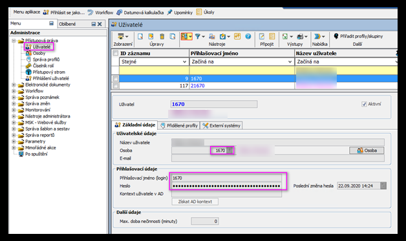This screenshot has width=406, height=241.
Task: Click the attach list icon in Připojit
Action: click(x=272, y=36)
